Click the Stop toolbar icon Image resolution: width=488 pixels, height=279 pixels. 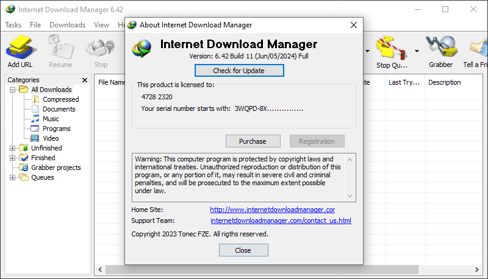coord(101,48)
